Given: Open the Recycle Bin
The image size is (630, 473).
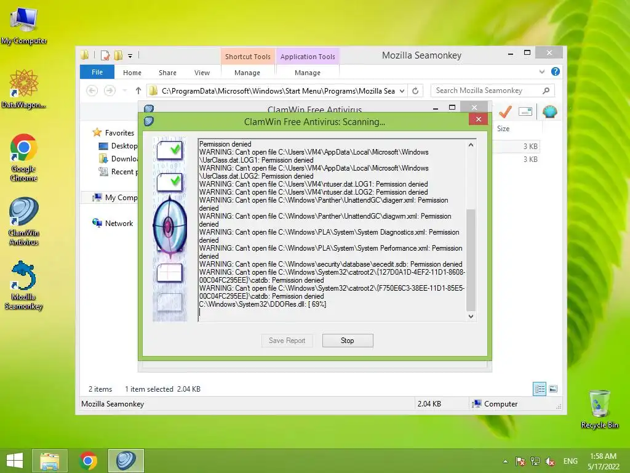Looking at the screenshot, I should (599, 409).
